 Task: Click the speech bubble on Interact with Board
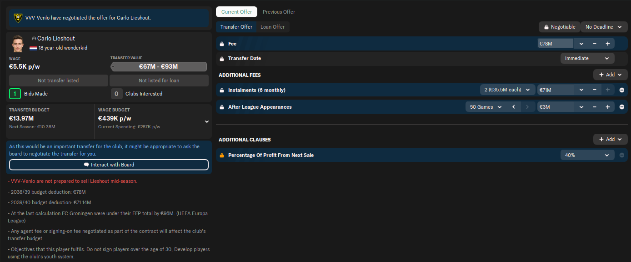(x=86, y=165)
